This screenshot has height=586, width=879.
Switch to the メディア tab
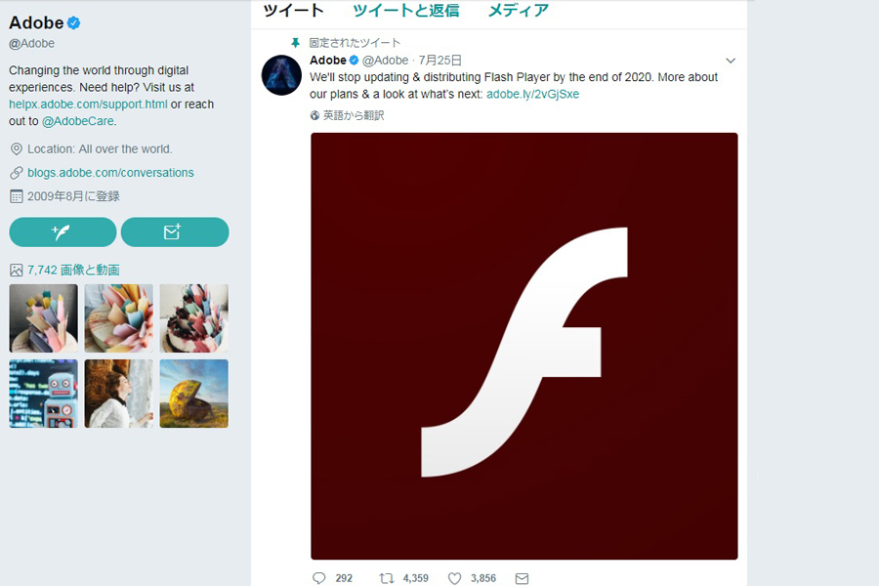[x=518, y=11]
